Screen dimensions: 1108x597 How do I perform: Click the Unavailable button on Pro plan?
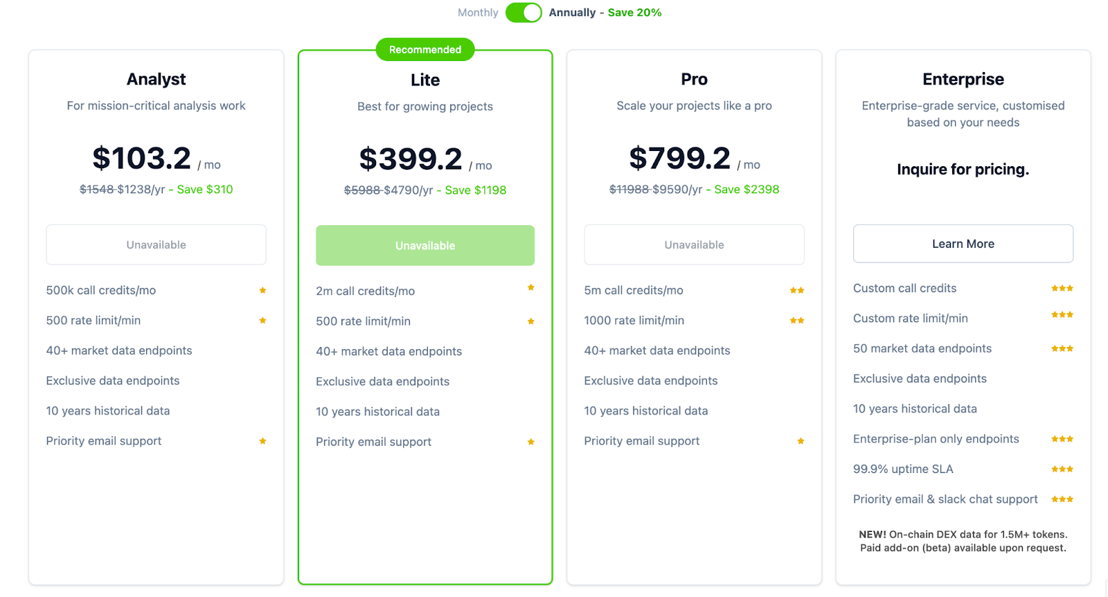point(694,244)
